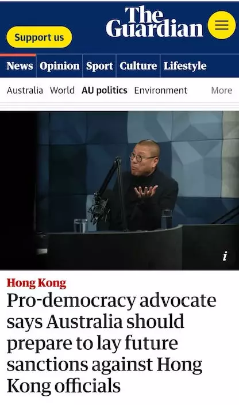The height and width of the screenshot is (405, 239).
Task: Click the Hong Kong topic tag
Action: tap(36, 283)
